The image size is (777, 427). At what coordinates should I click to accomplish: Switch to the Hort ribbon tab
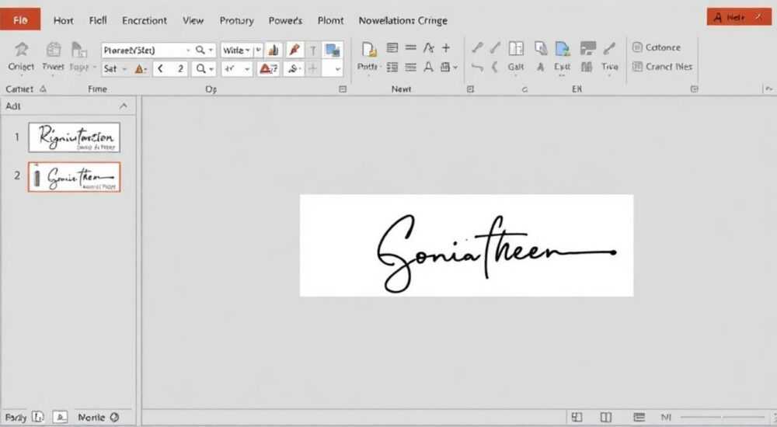tap(64, 20)
